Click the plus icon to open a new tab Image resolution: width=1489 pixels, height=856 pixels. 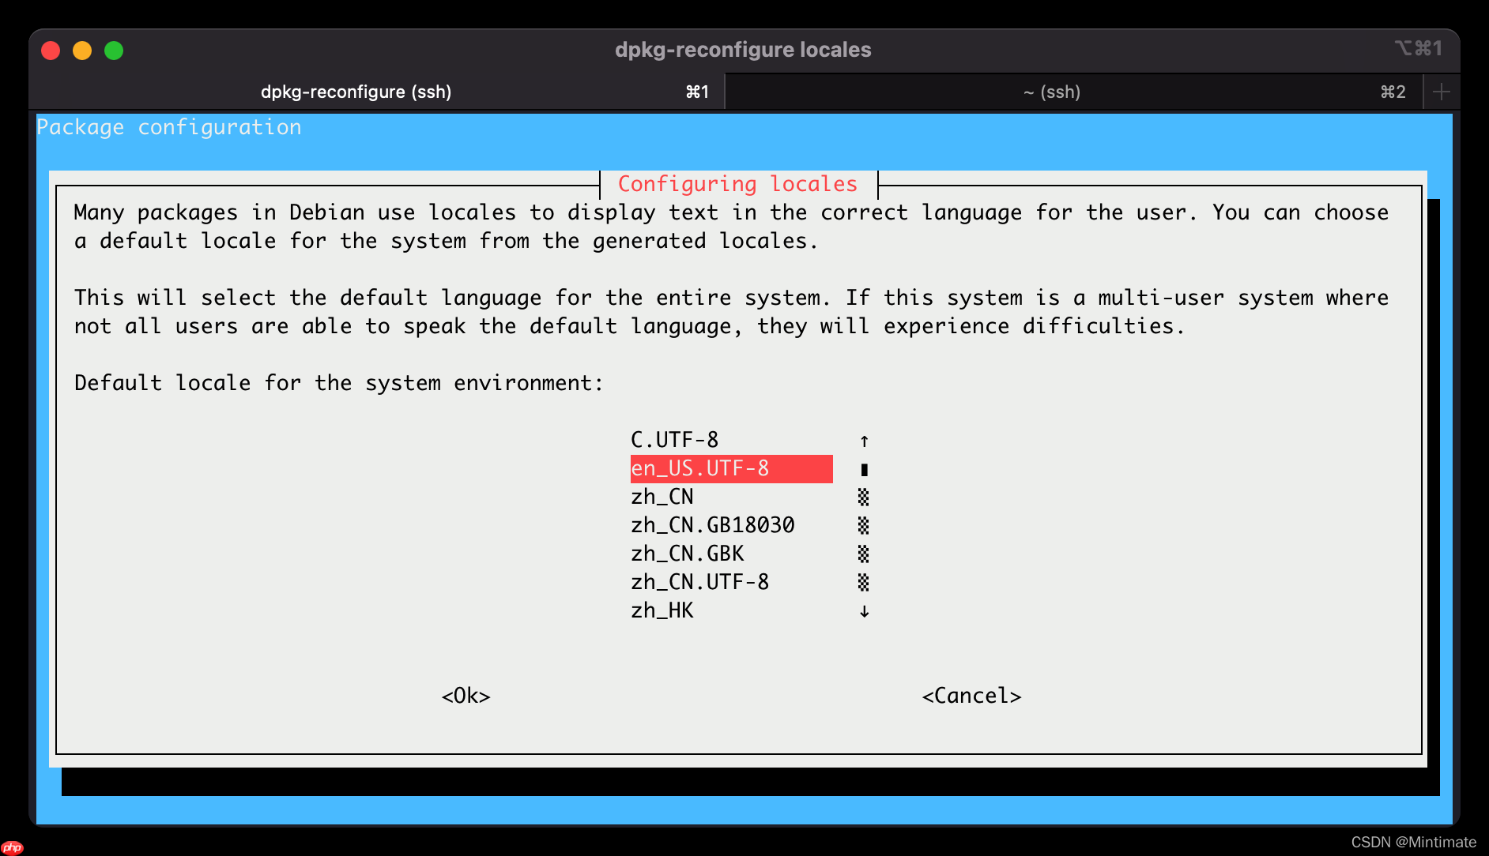[x=1440, y=92]
